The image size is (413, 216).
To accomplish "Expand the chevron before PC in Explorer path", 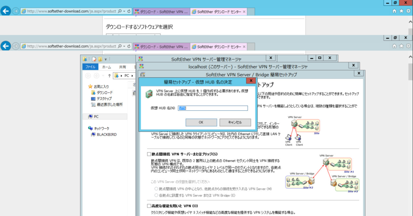I will (121, 76).
